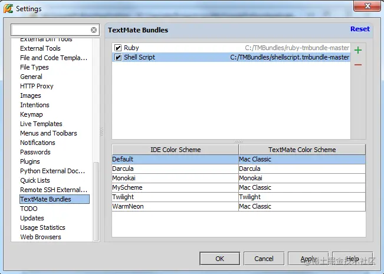The width and height of the screenshot is (384, 274).
Task: Open TextMate scheme cell for WarmNeon row
Action: [x=302, y=206]
